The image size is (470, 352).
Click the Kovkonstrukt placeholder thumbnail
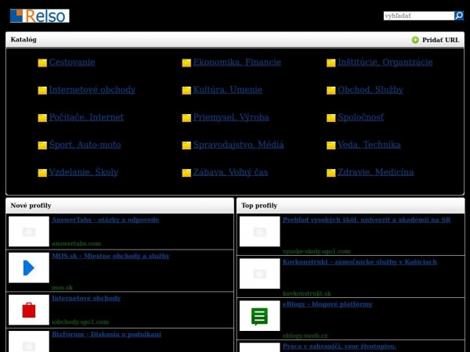pyautogui.click(x=259, y=274)
